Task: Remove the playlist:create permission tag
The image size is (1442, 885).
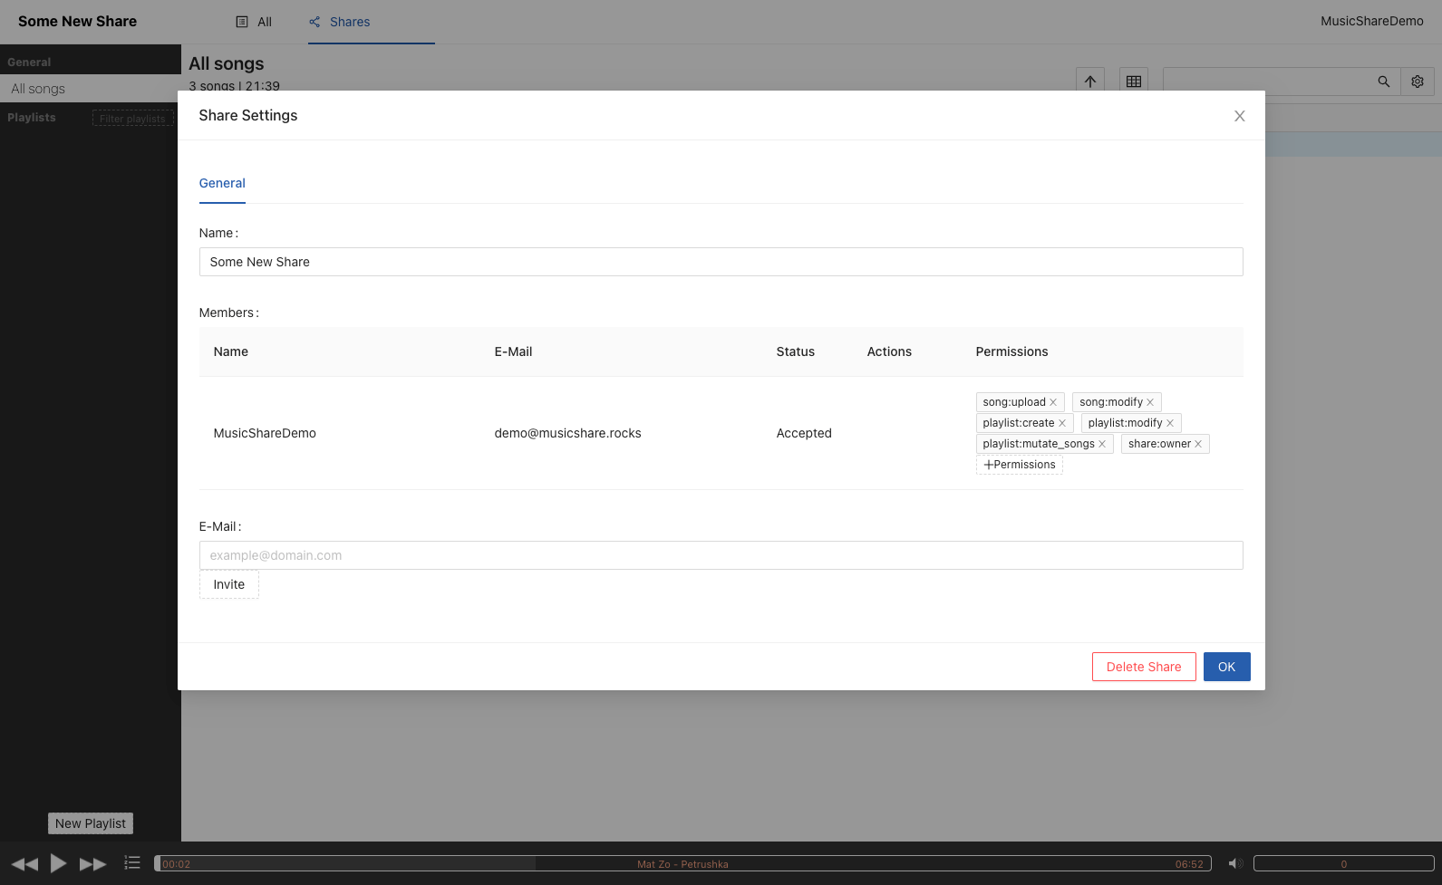Action: click(x=1062, y=423)
